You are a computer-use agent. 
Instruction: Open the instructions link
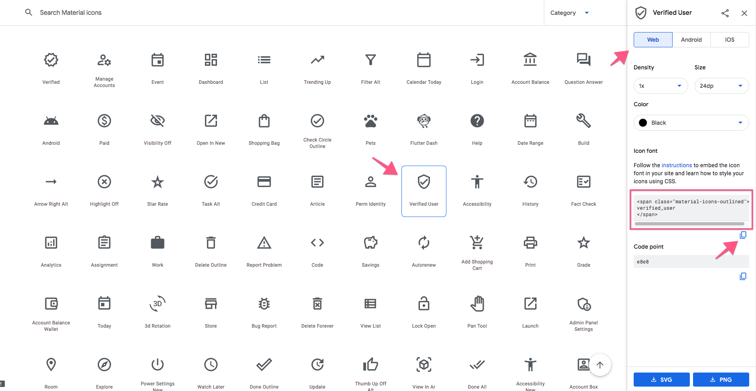click(x=677, y=165)
